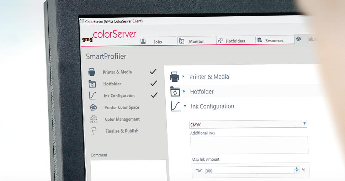Open the Jobs tab
This screenshot has height=181, width=345.
(x=158, y=41)
